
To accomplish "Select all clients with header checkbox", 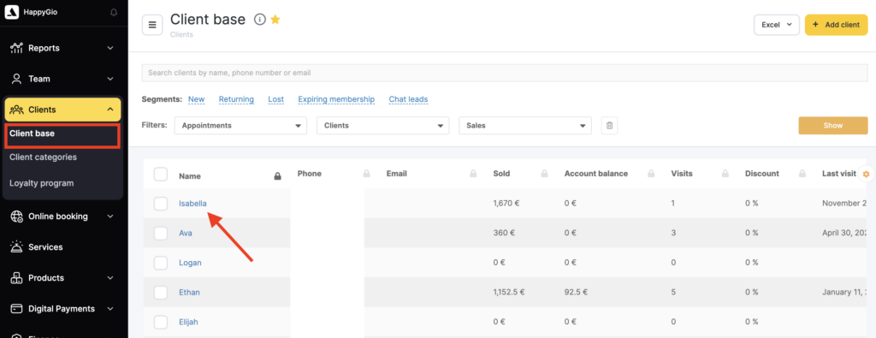I will coord(160,175).
